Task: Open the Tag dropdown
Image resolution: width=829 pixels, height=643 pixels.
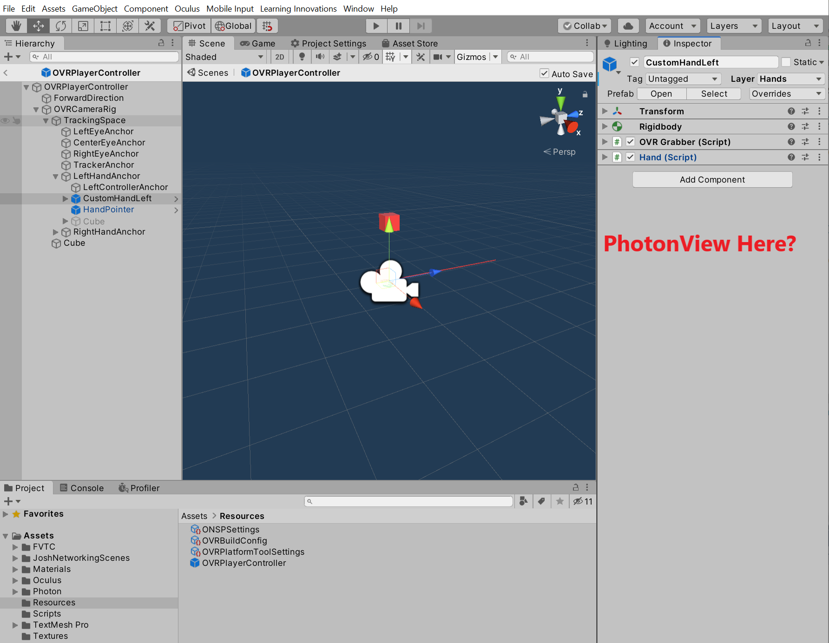Action: point(683,79)
